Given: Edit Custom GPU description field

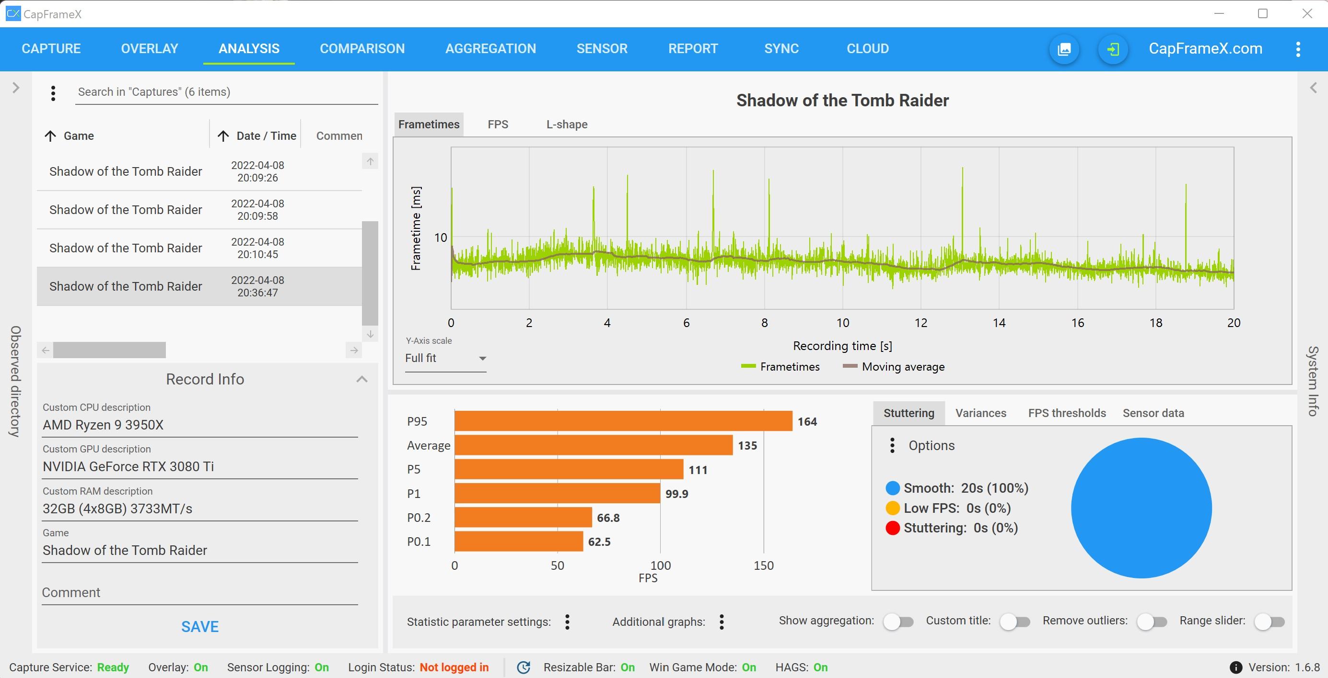Looking at the screenshot, I should pyautogui.click(x=200, y=467).
